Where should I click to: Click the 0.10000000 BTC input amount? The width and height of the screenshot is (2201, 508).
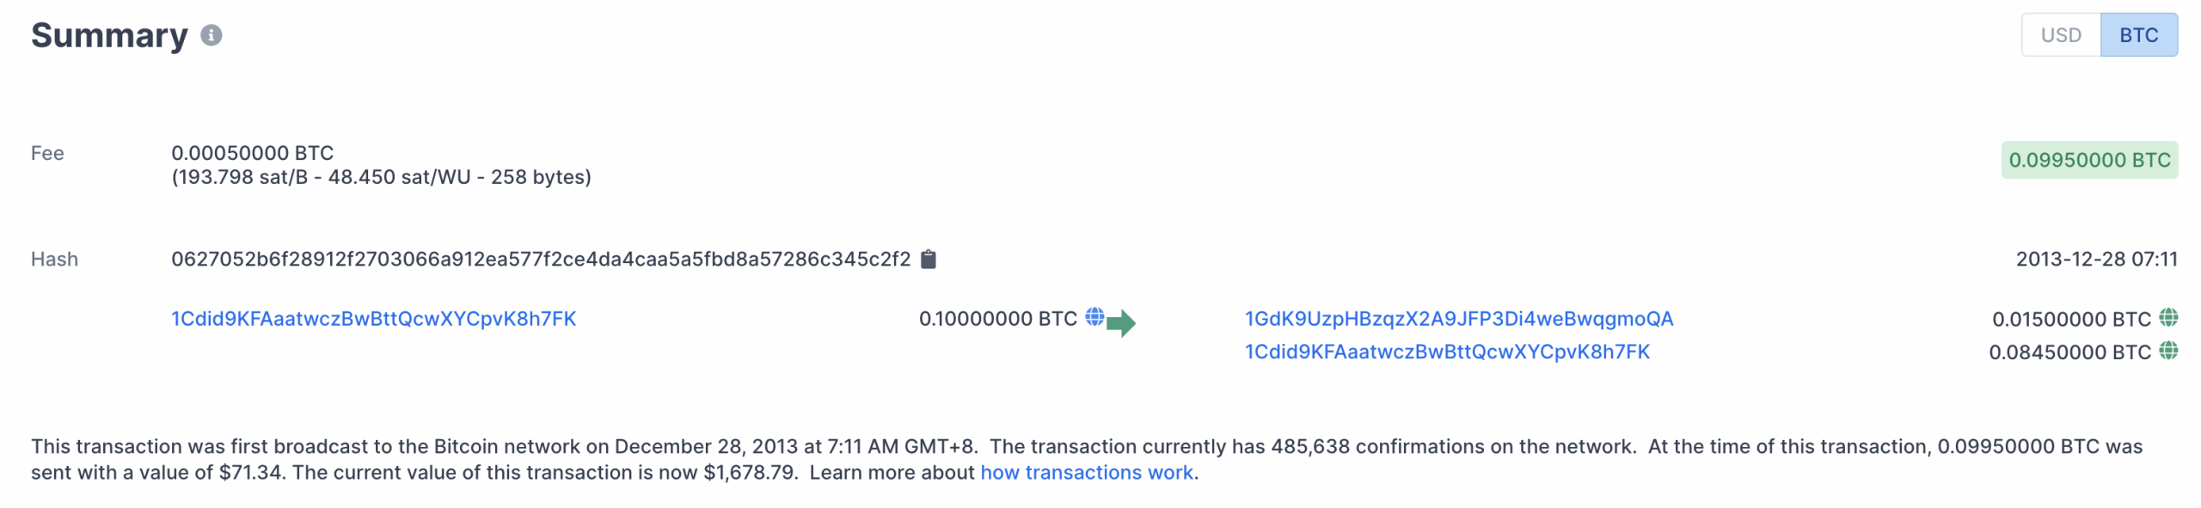997,319
